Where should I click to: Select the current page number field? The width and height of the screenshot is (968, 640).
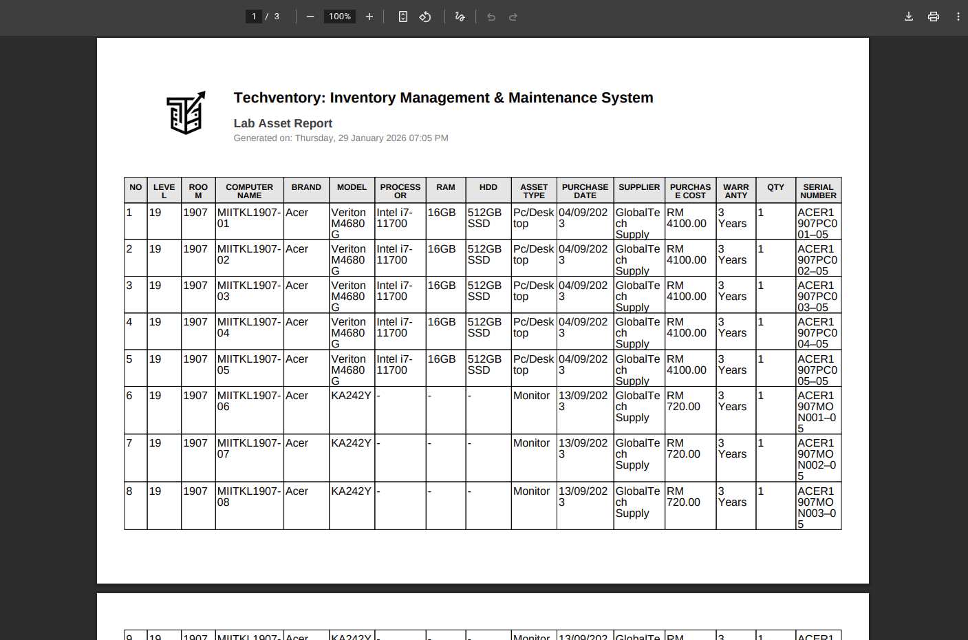pyautogui.click(x=253, y=16)
